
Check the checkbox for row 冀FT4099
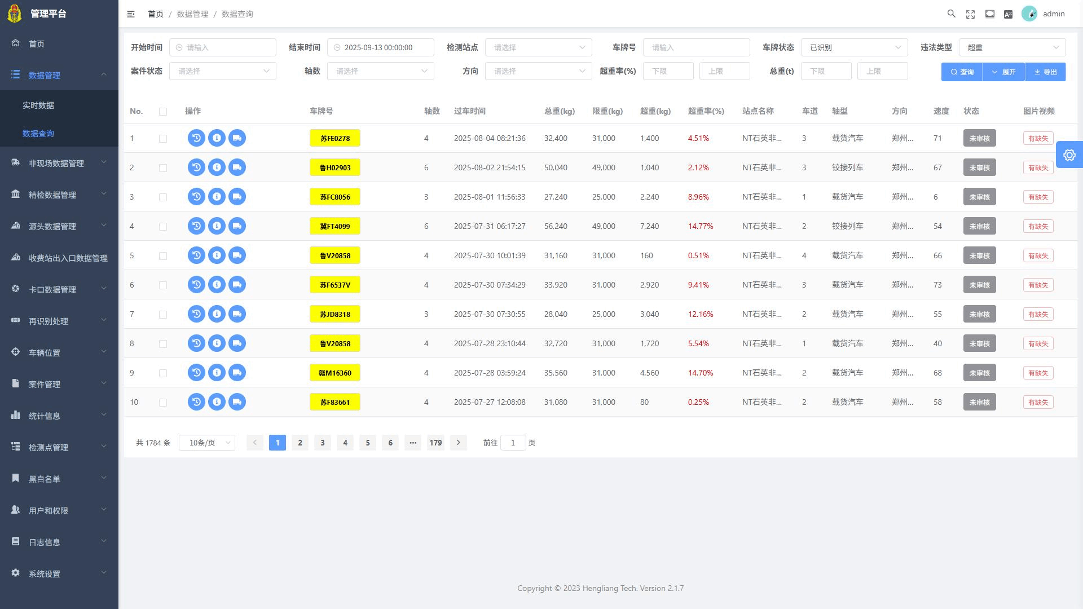click(164, 226)
